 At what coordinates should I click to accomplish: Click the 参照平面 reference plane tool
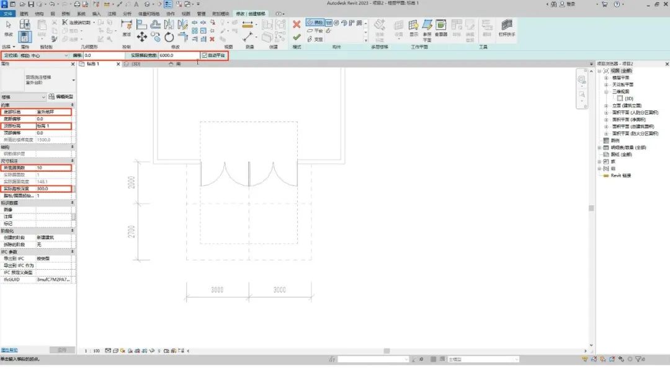point(427,30)
